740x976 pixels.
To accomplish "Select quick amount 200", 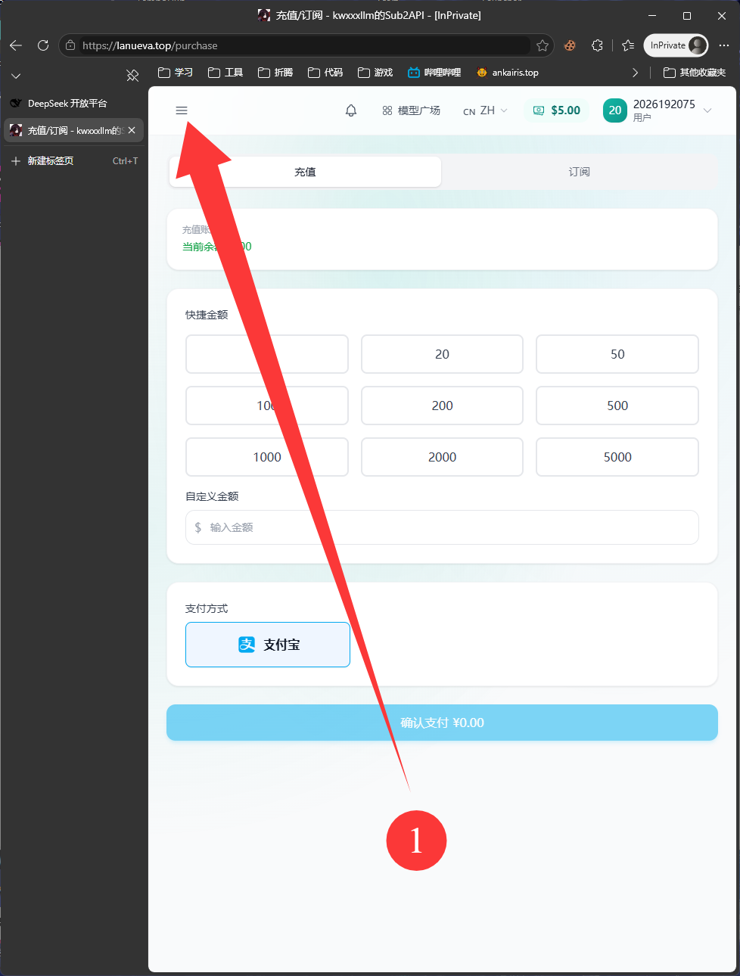I will pos(442,406).
